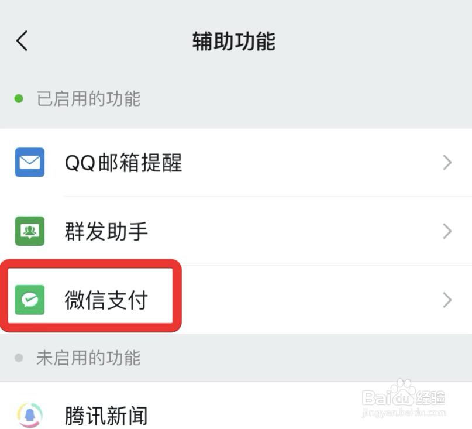This screenshot has width=472, height=429.
Task: Open the QQ邮箱提醒 entry
Action: click(x=236, y=163)
